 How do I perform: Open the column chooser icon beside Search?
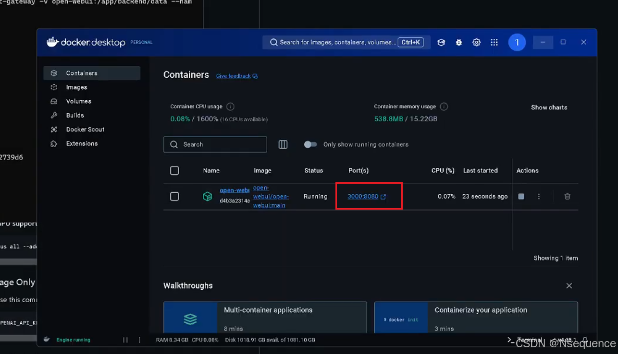tap(283, 144)
